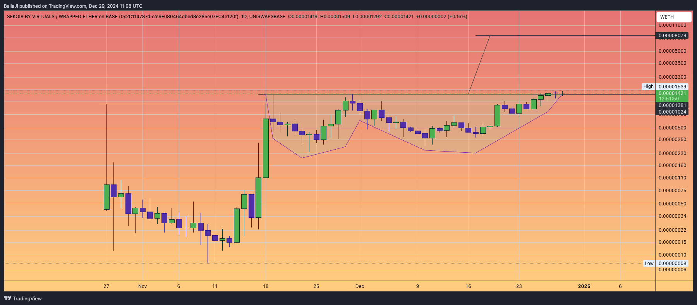Click the 0.00000015 price axis label
The width and height of the screenshot is (697, 305).
pos(673,242)
